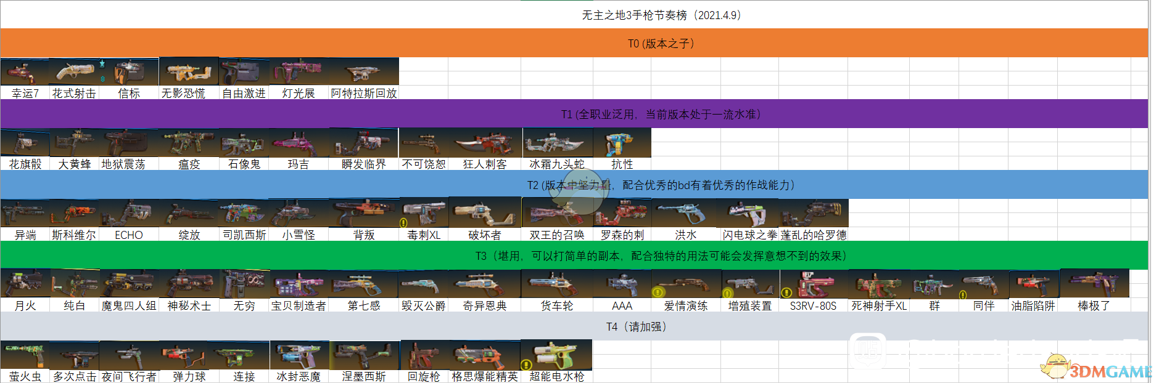Select the 爱情演练 gun thumbnail
This screenshot has height=383, width=1159.
686,284
